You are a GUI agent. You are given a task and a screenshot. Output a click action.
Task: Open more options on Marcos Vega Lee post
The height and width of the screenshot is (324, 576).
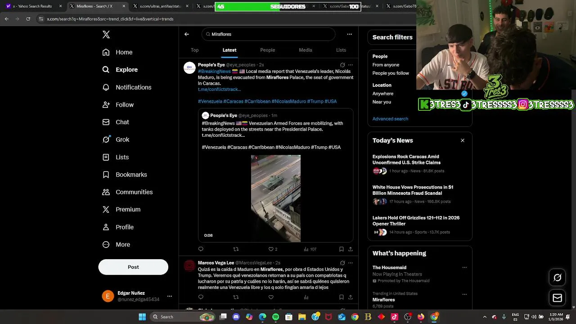click(x=351, y=263)
